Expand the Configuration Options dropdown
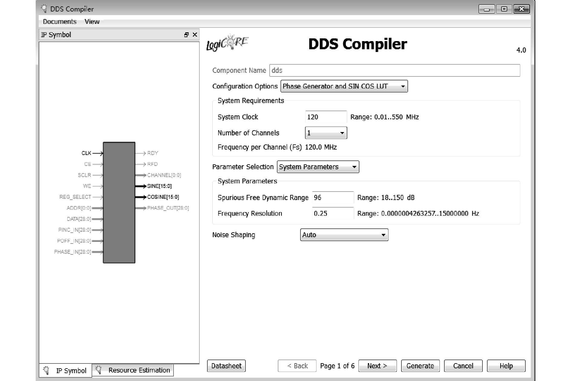571x381 pixels. pos(344,86)
